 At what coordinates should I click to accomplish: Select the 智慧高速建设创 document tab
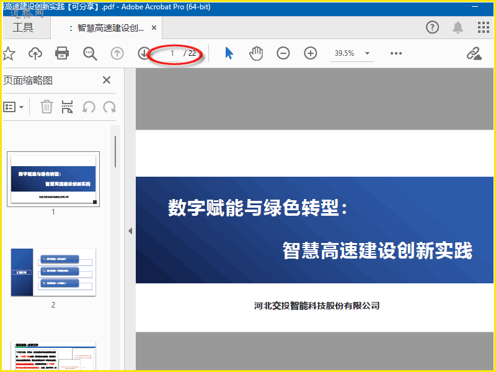pyautogui.click(x=107, y=28)
